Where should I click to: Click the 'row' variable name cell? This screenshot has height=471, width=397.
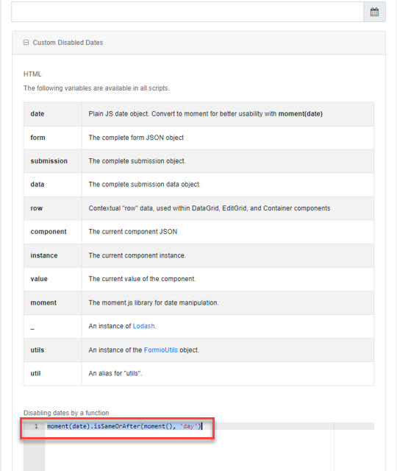click(52, 208)
